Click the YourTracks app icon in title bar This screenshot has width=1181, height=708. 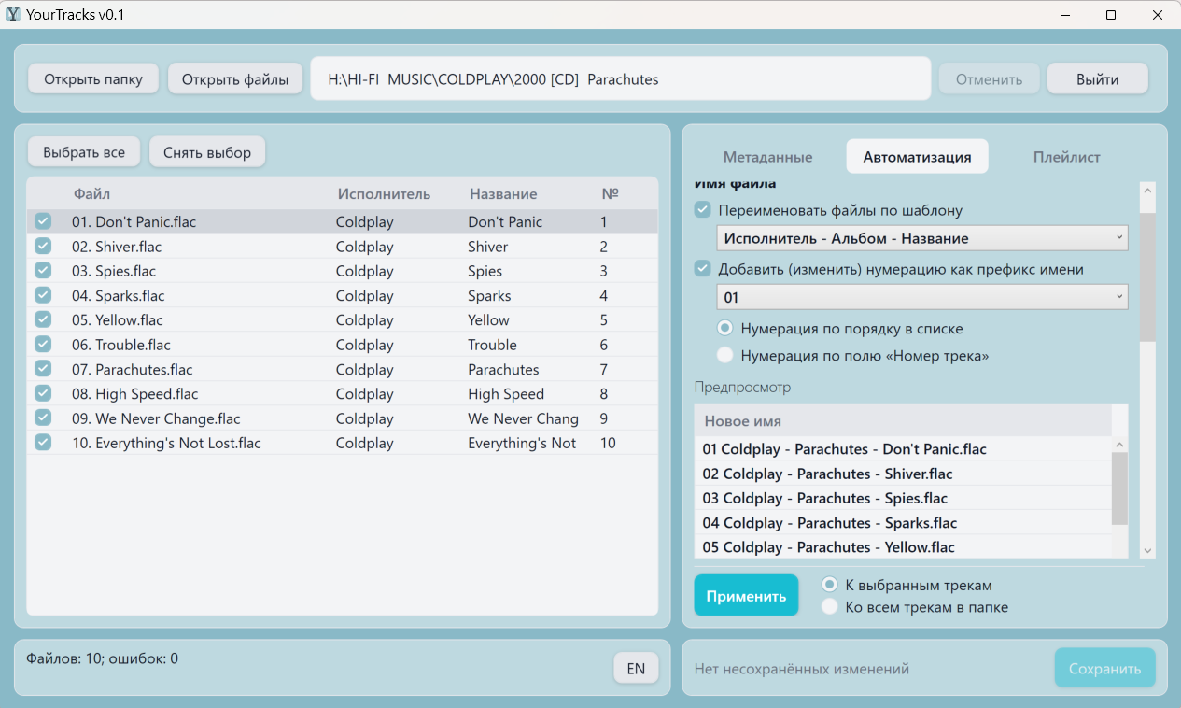(13, 14)
